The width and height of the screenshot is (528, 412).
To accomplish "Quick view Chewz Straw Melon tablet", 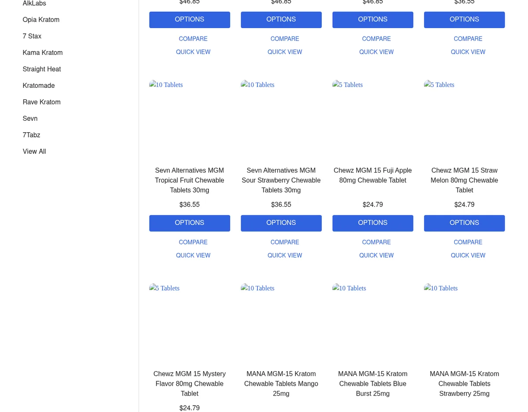I will [x=468, y=256].
